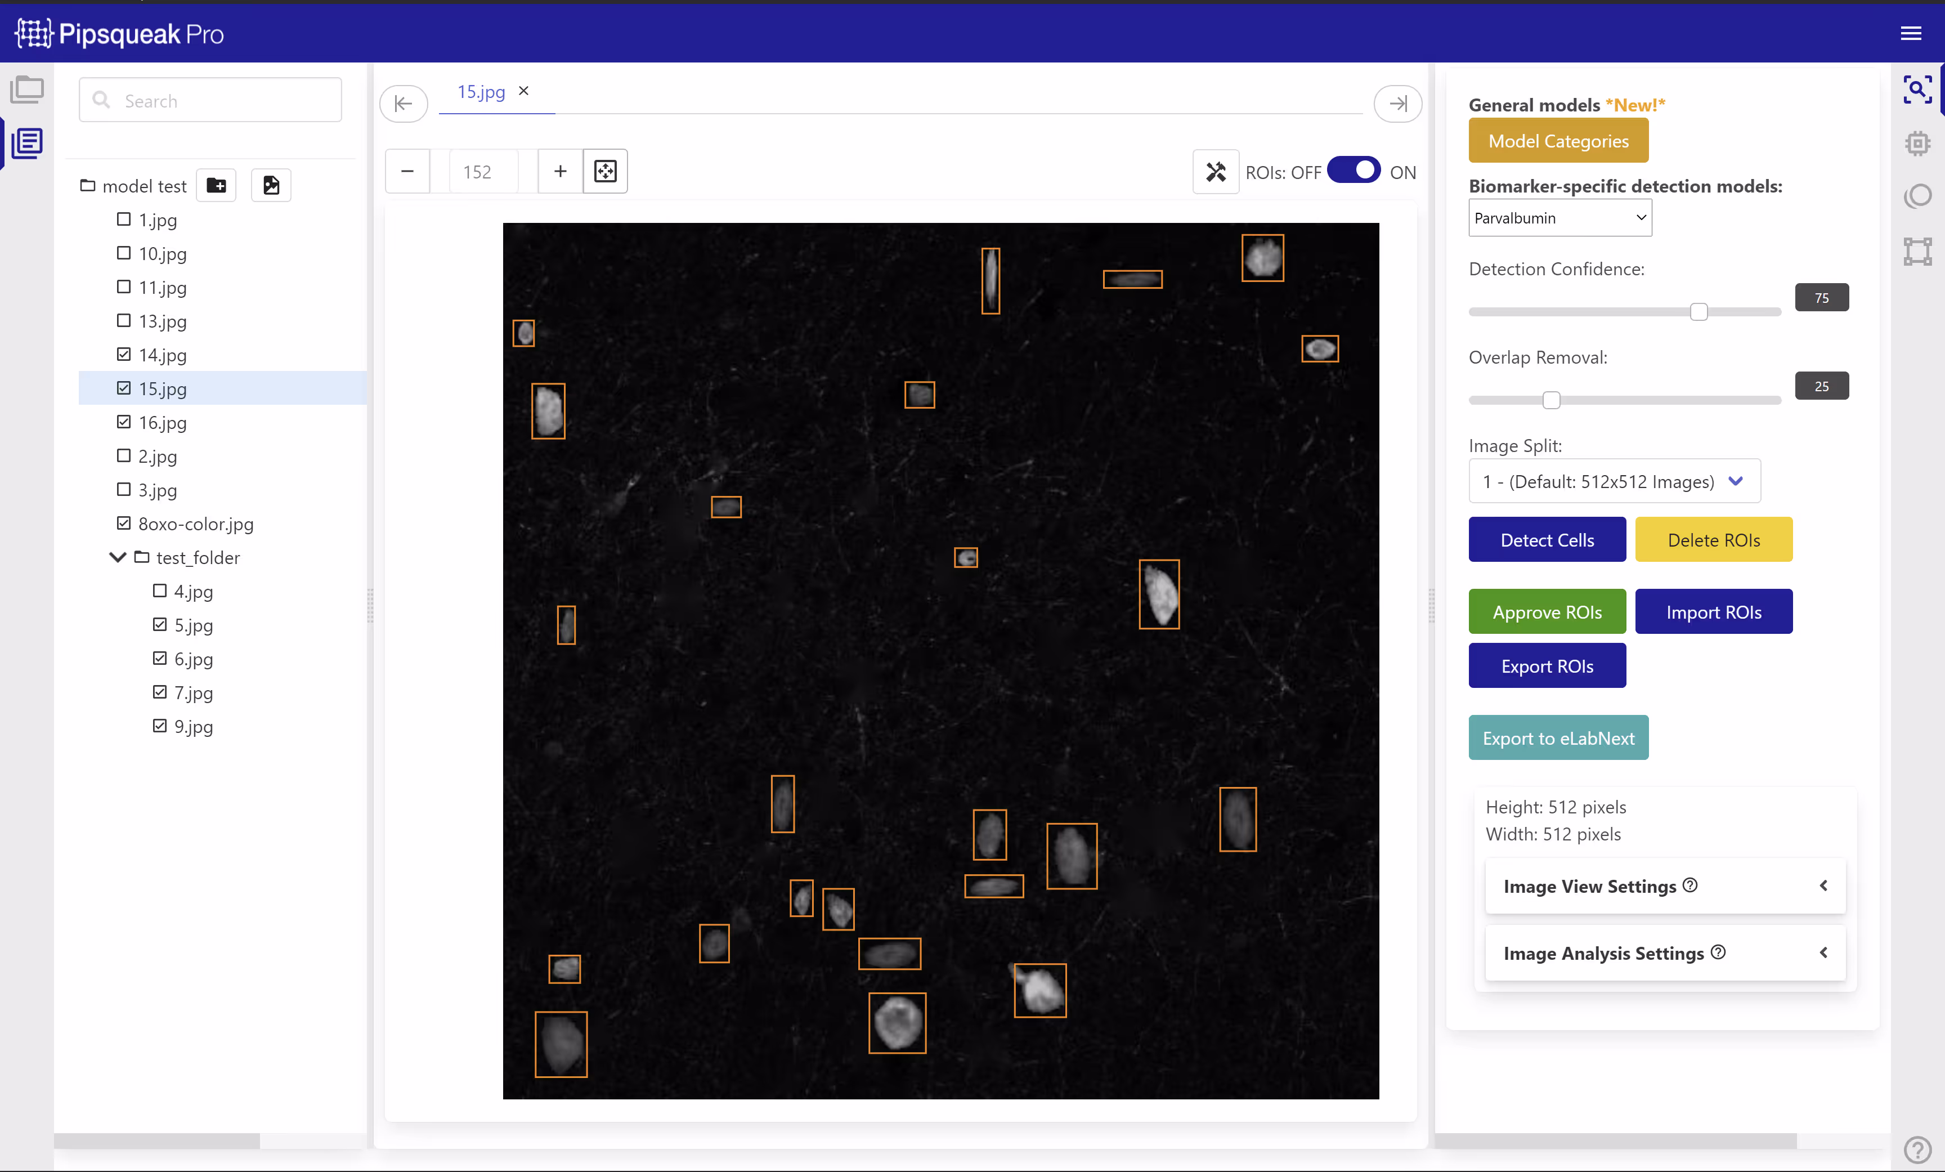Click the add file icon next to model test
This screenshot has height=1172, width=1945.
[x=271, y=186]
